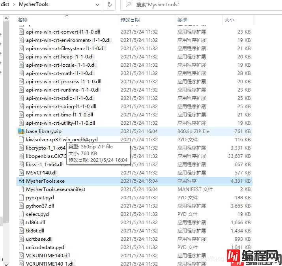Click the kiwisolver.cp37-win_amd64.pyd file icon
Screen dimensions: 282x266
tap(21, 139)
